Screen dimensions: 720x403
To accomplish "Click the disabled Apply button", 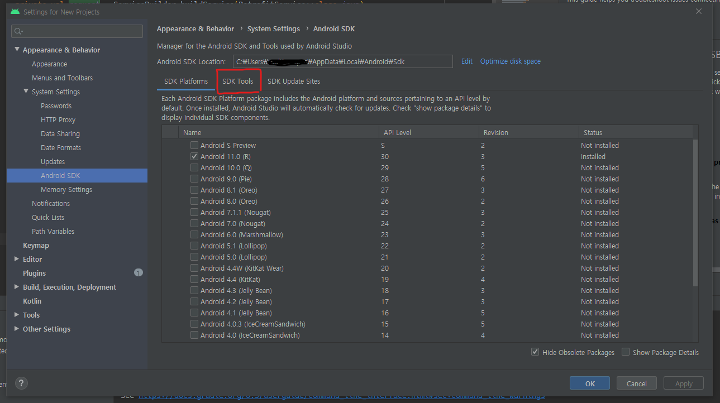I will pos(684,383).
